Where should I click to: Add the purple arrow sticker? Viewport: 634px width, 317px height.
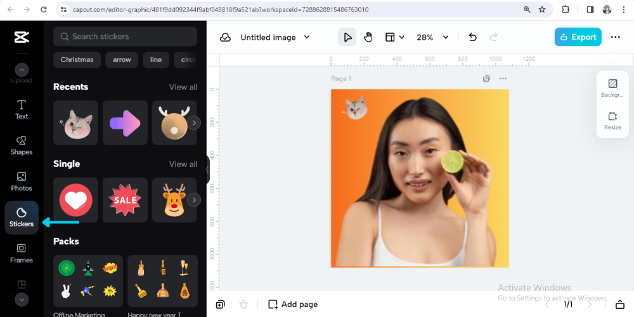(125, 123)
